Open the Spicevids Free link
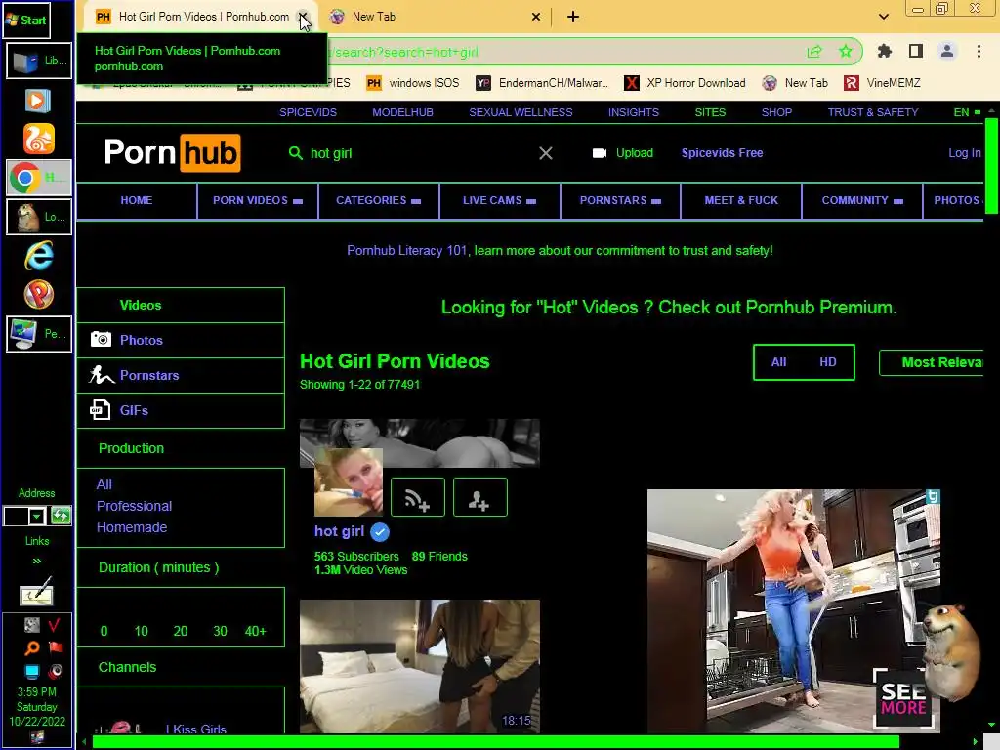Screen dimensions: 1000x750 [722, 153]
